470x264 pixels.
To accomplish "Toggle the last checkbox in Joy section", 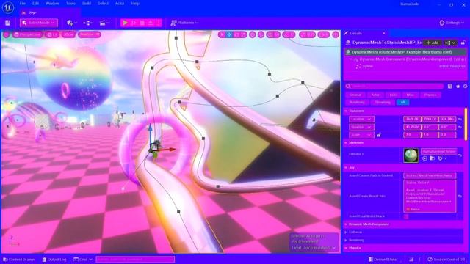I will pos(406,216).
